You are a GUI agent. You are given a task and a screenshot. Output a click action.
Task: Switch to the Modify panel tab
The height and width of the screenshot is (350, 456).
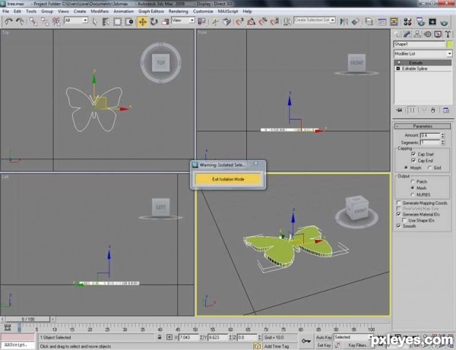(407, 34)
